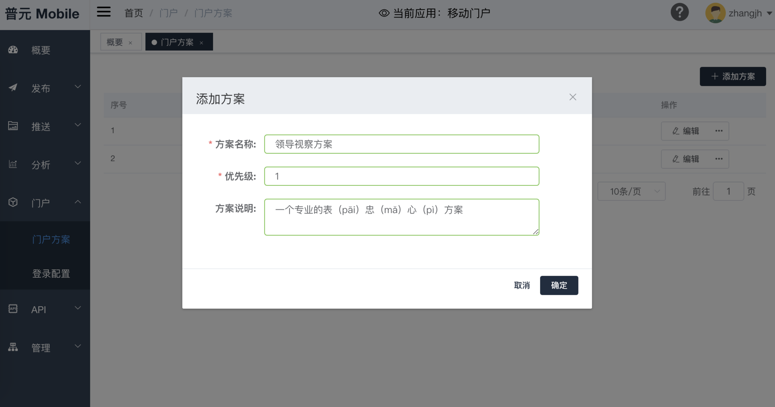Viewport: 775px width, 407px height.
Task: Switch to the 概要 tab
Action: 115,42
